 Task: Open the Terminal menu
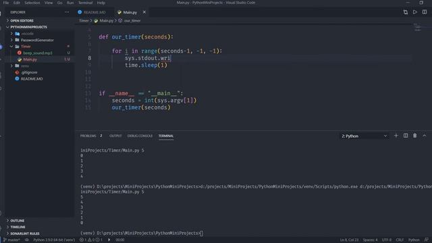point(86,3)
